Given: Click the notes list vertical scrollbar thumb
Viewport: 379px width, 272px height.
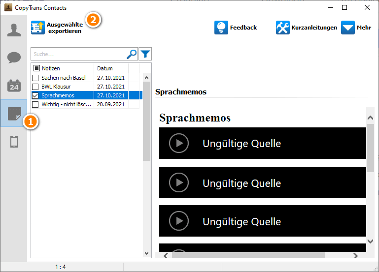Looking at the screenshot, I should point(146,121).
